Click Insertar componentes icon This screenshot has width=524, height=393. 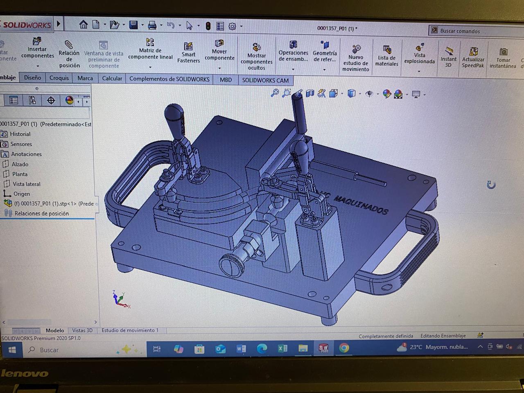pos(37,41)
